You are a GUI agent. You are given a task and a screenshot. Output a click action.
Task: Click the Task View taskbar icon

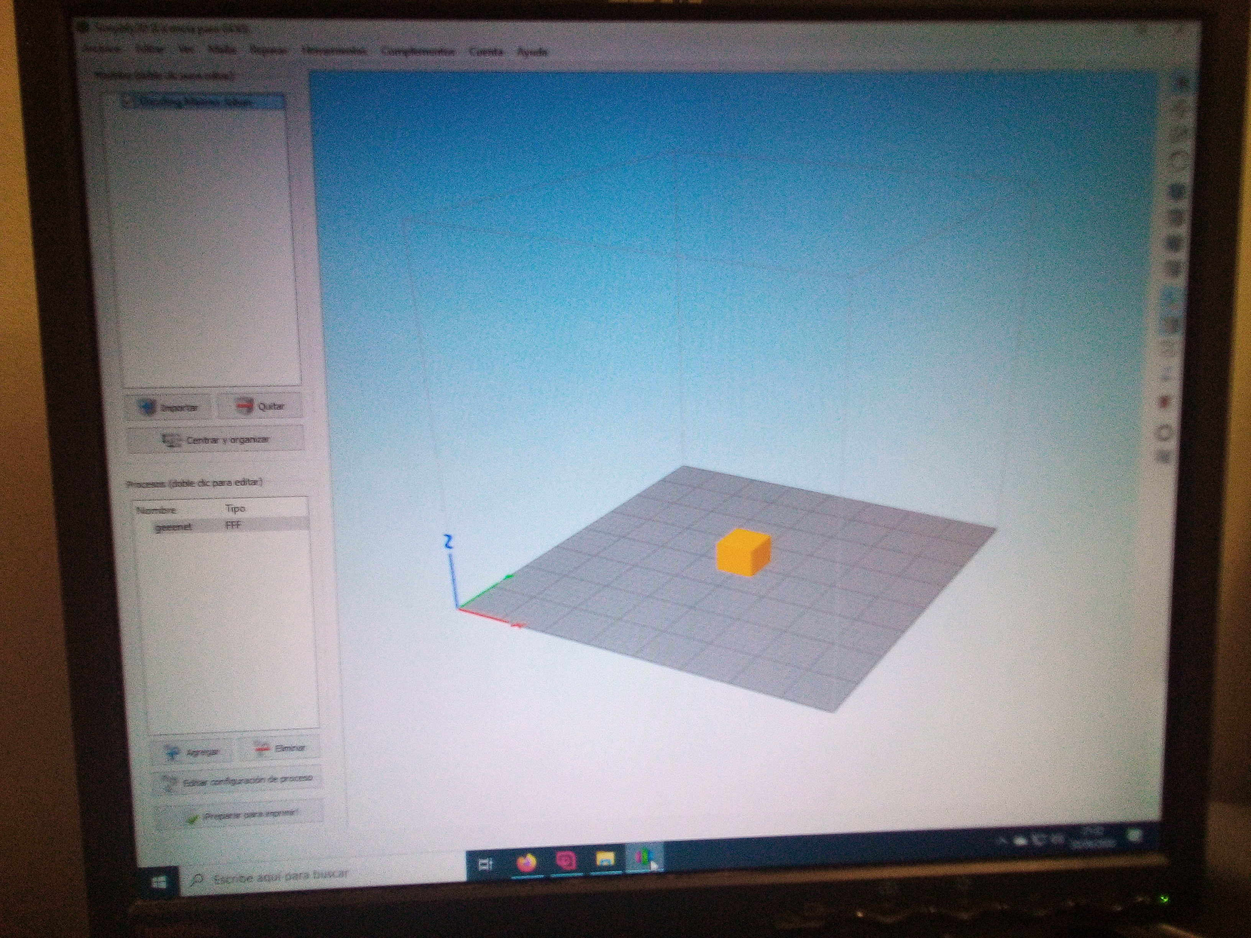(x=485, y=864)
